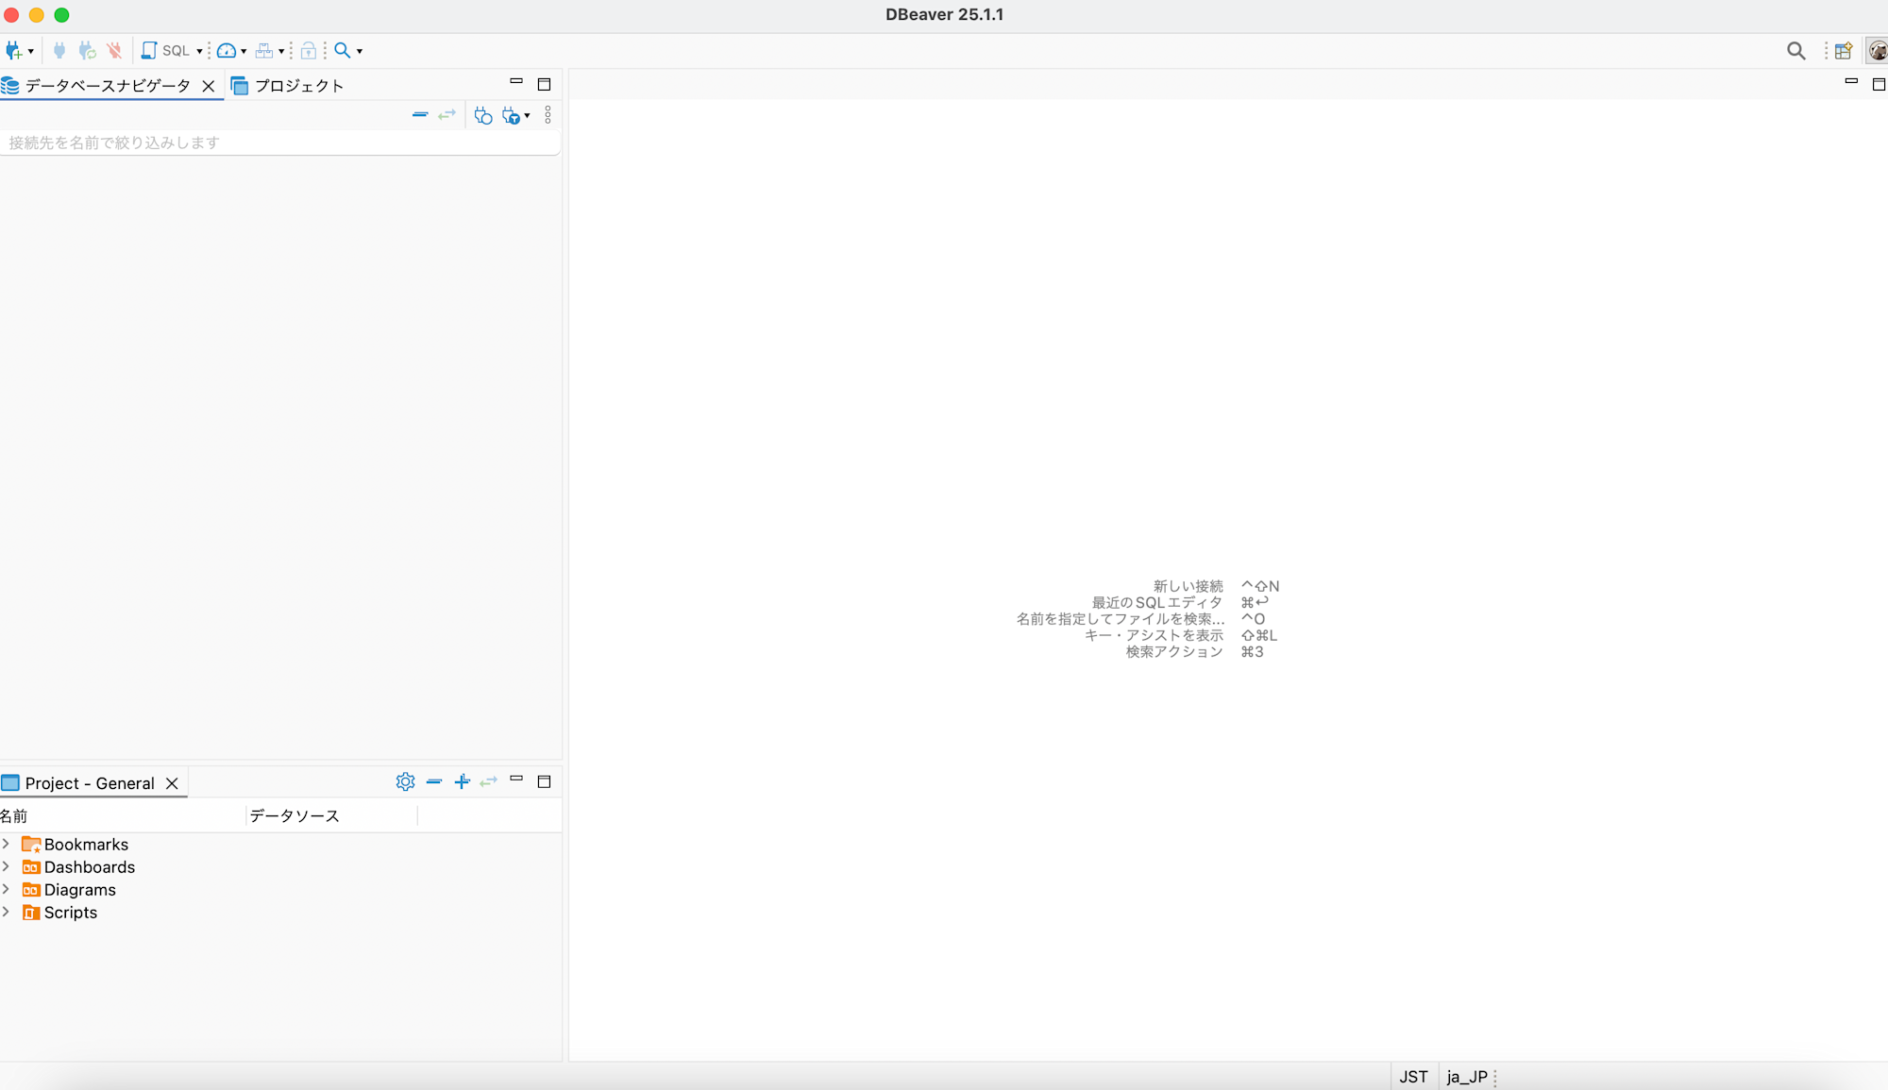Expand the toolbar search dropdown arrow
Viewport: 1888px width, 1090px height.
coord(360,52)
